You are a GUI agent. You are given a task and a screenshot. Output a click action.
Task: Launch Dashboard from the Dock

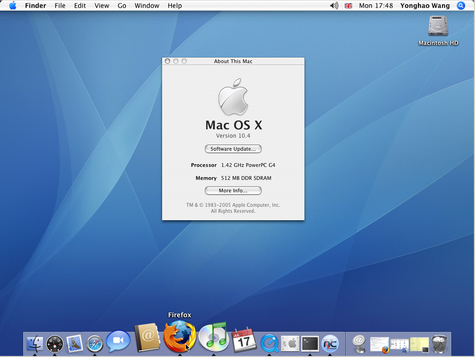pyautogui.click(x=55, y=344)
